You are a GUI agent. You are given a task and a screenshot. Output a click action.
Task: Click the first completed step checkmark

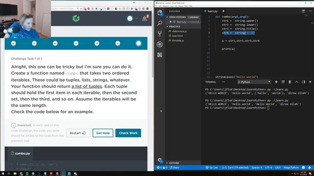point(13,44)
